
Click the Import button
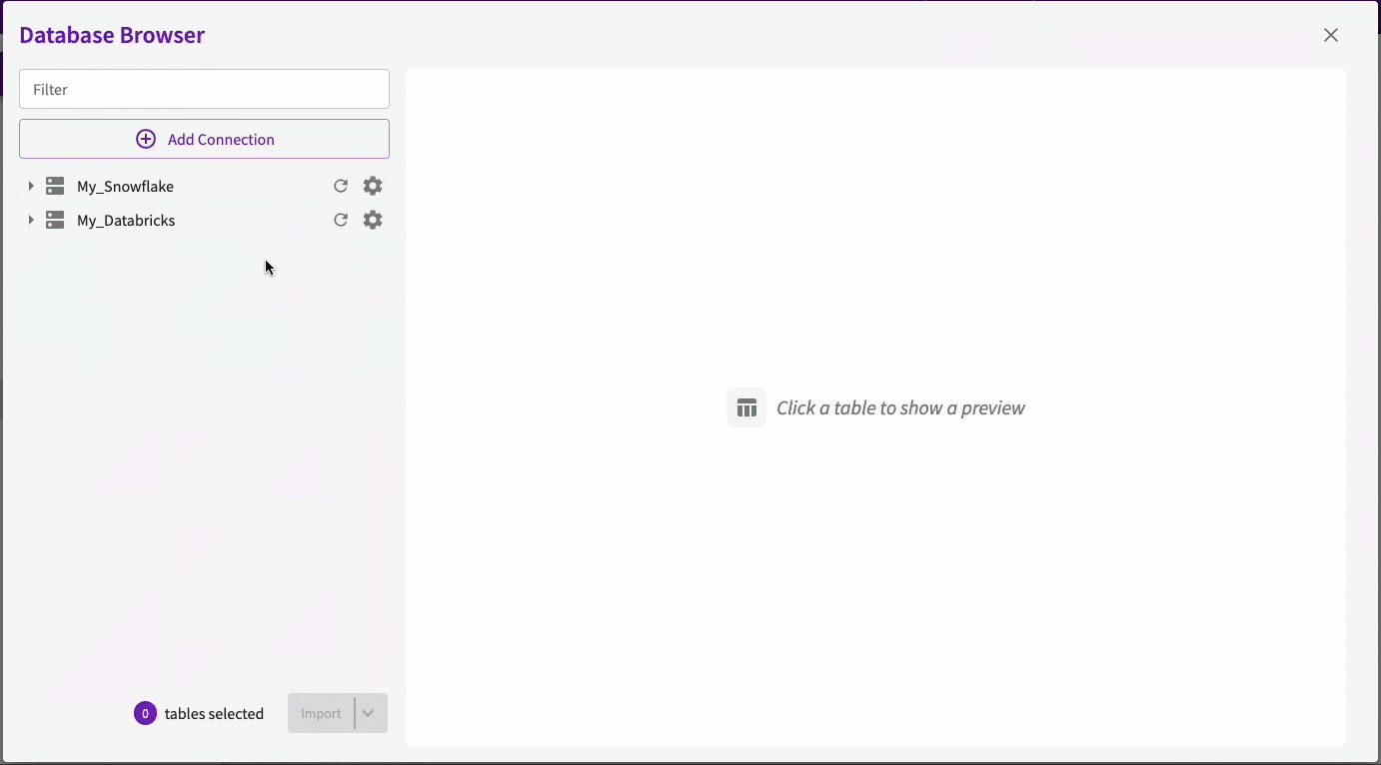click(321, 713)
